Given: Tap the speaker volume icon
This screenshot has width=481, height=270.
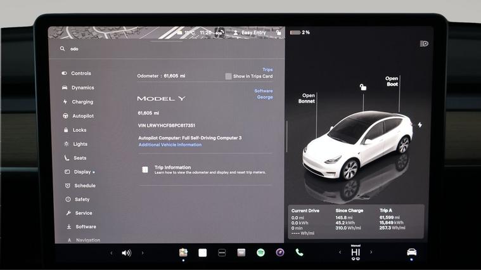Looking at the screenshot, I should [126, 253].
